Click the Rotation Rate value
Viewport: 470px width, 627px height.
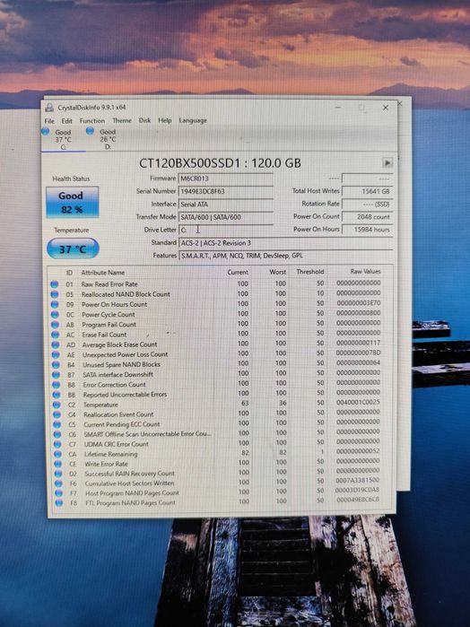click(x=367, y=204)
